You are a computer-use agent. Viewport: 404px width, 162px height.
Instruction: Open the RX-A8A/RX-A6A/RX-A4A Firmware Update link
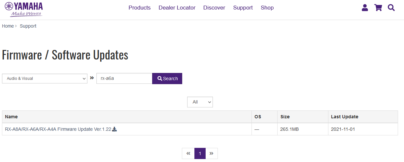58,129
